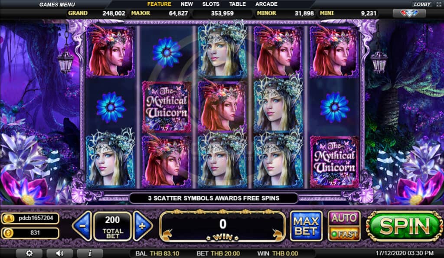Viewport: 444px width, 258px height.
Task: Open the settings gear icon
Action: 29,253
